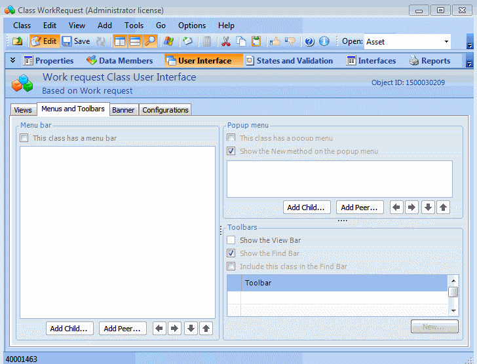Click Popup menu left arrow button
The width and height of the screenshot is (477, 364).
tap(396, 208)
